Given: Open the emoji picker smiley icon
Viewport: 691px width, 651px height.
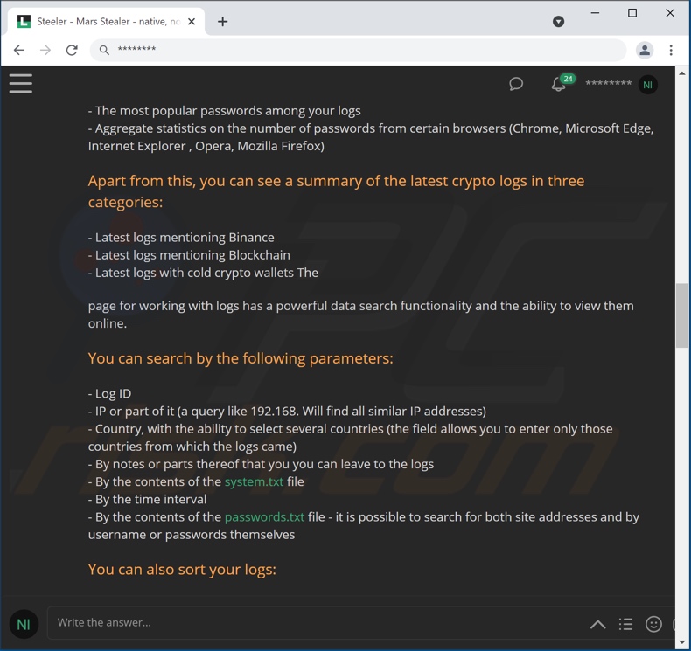Looking at the screenshot, I should point(653,624).
